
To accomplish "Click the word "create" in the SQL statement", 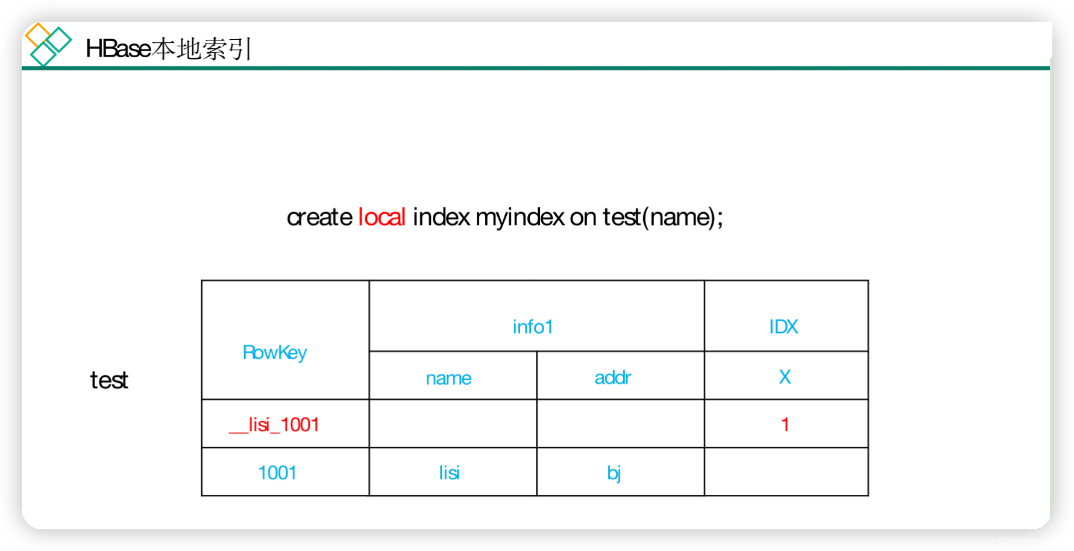I will coord(319,217).
